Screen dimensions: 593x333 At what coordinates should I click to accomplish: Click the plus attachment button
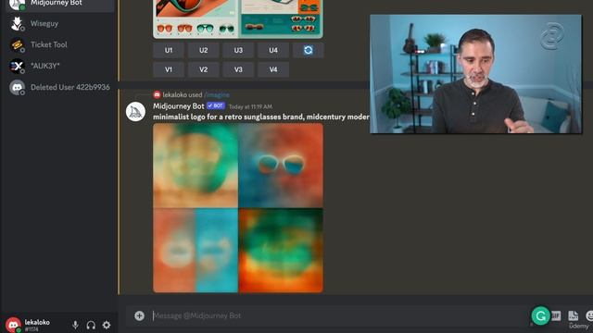tap(139, 315)
